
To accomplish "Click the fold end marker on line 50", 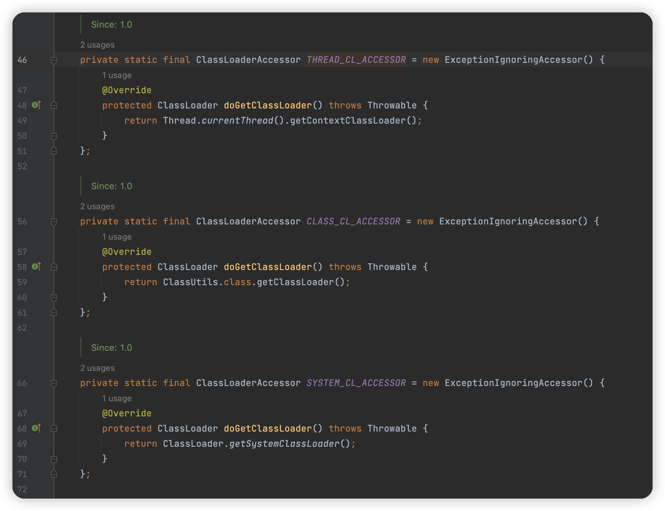I will tap(54, 136).
